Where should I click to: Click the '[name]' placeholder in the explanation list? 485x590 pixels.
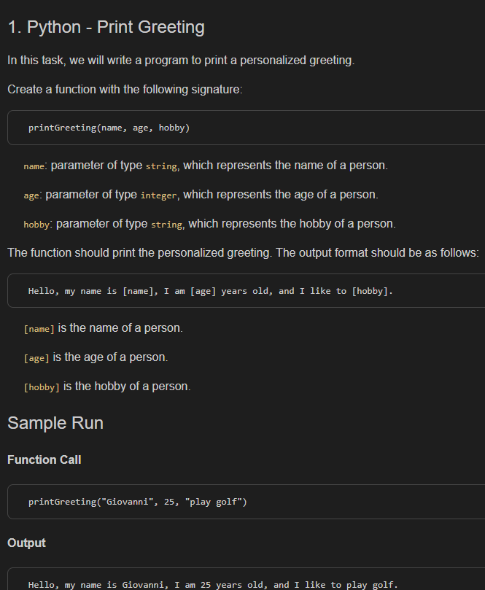(x=39, y=329)
